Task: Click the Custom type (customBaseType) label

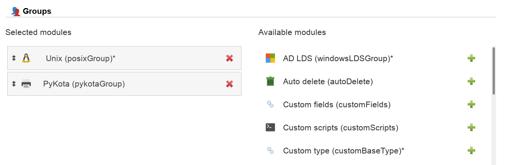Action: (x=344, y=151)
